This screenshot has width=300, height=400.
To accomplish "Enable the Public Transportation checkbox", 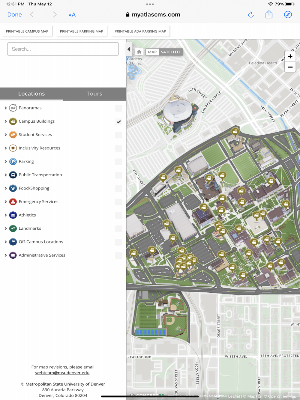I will 119,175.
